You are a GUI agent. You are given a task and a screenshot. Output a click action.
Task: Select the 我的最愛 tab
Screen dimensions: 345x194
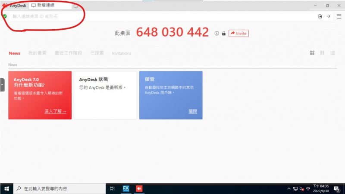click(37, 53)
